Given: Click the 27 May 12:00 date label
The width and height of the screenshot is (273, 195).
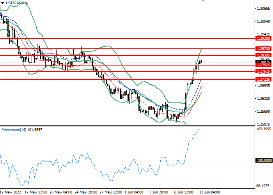Looking at the screenshot, I should 111,192.
